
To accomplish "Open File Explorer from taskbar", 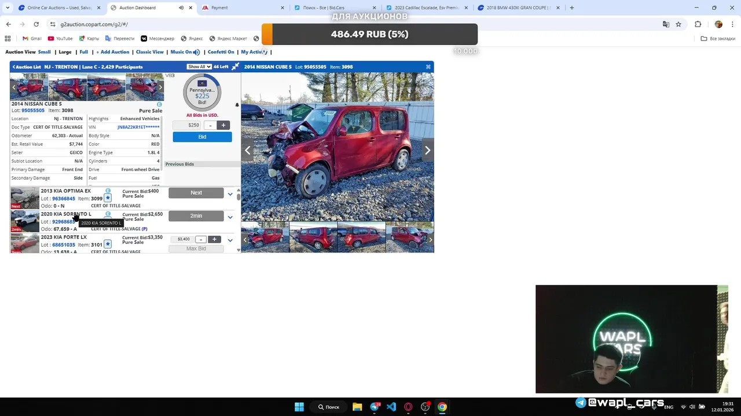I will (x=357, y=407).
